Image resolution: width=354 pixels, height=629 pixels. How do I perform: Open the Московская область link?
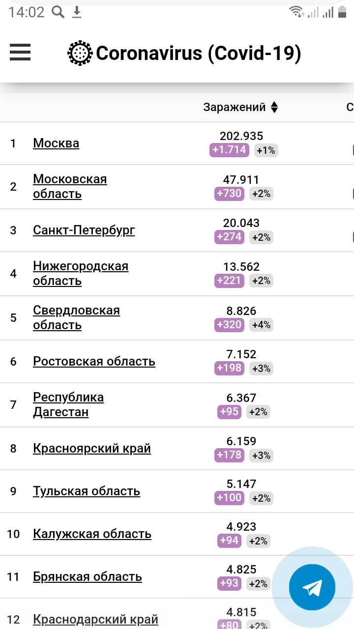(70, 186)
